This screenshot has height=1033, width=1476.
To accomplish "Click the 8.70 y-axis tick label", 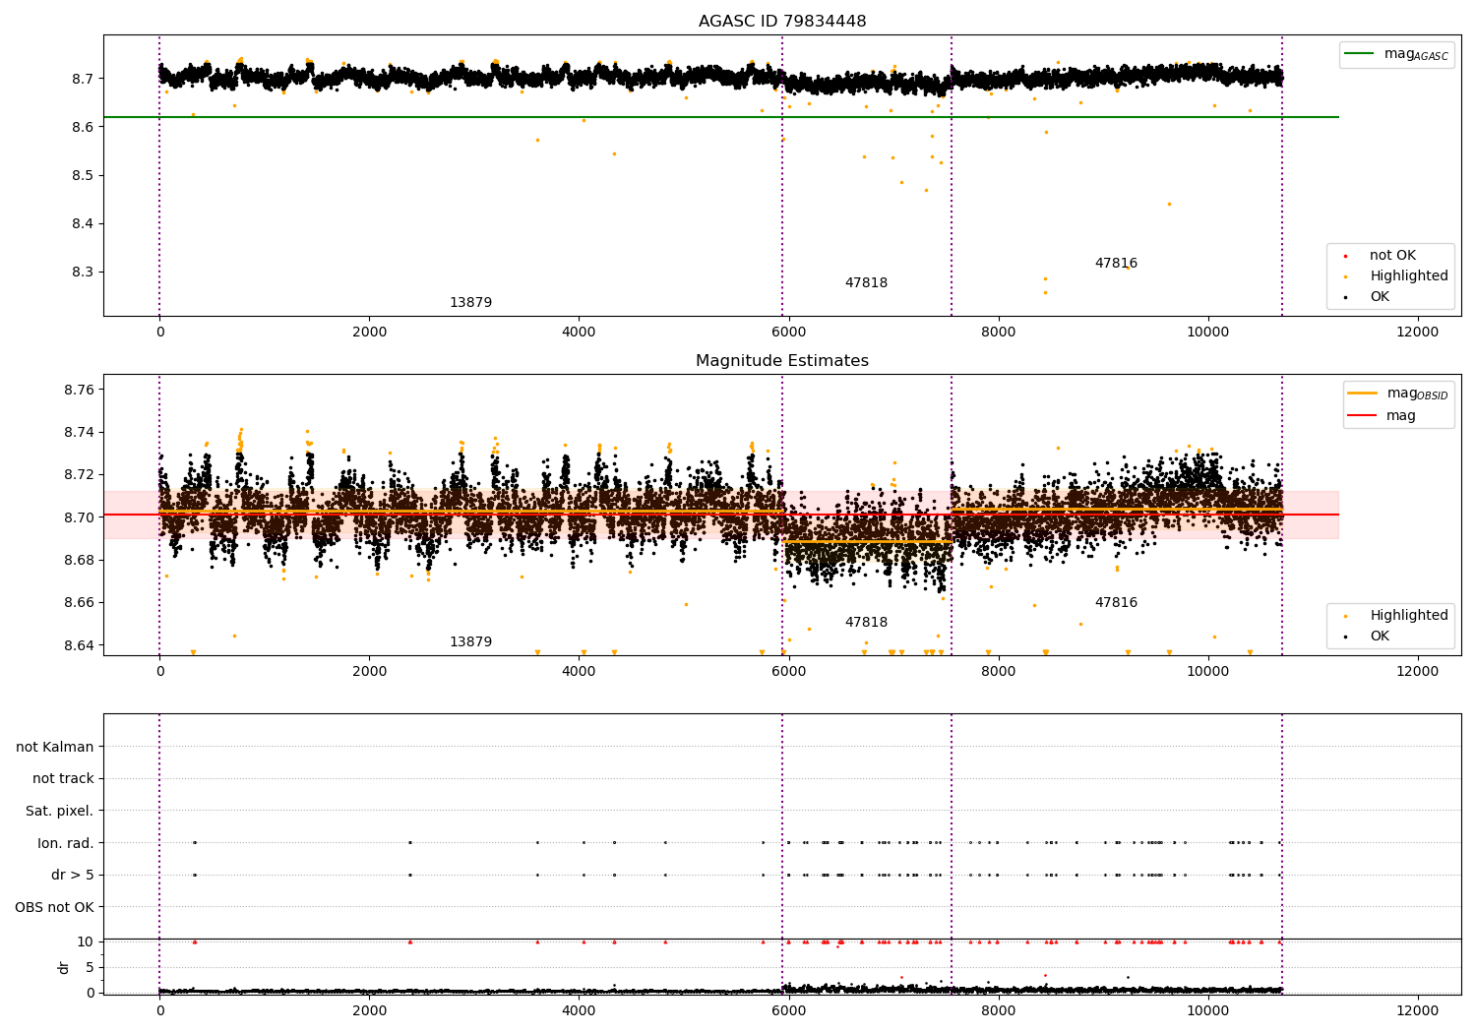I will click(80, 517).
